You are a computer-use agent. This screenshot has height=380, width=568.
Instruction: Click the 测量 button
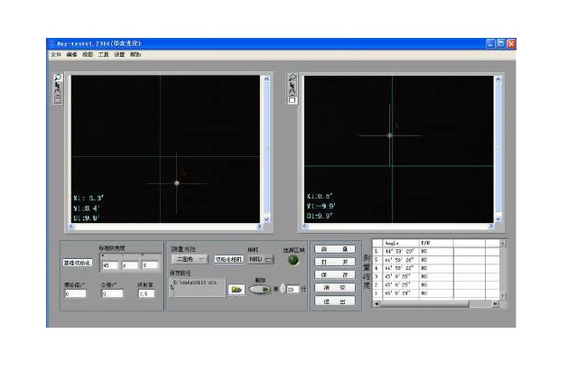pos(336,249)
